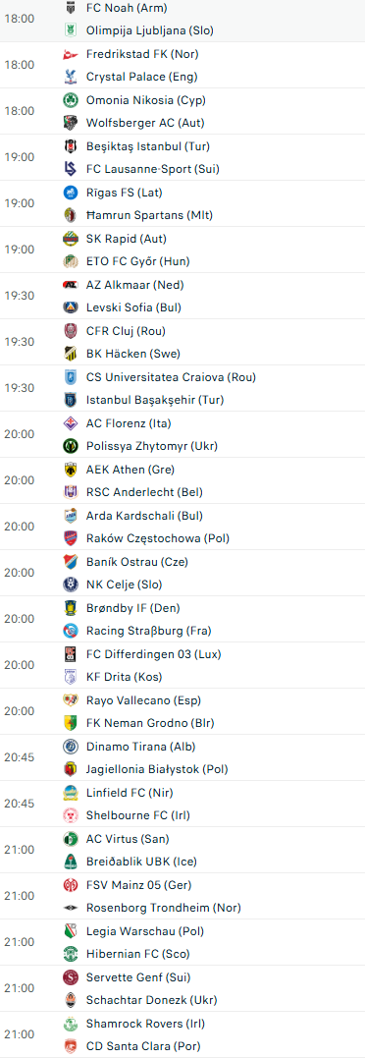Select the Rosenborg Trondheim team name
The height and width of the screenshot is (1058, 365).
pyautogui.click(x=164, y=908)
